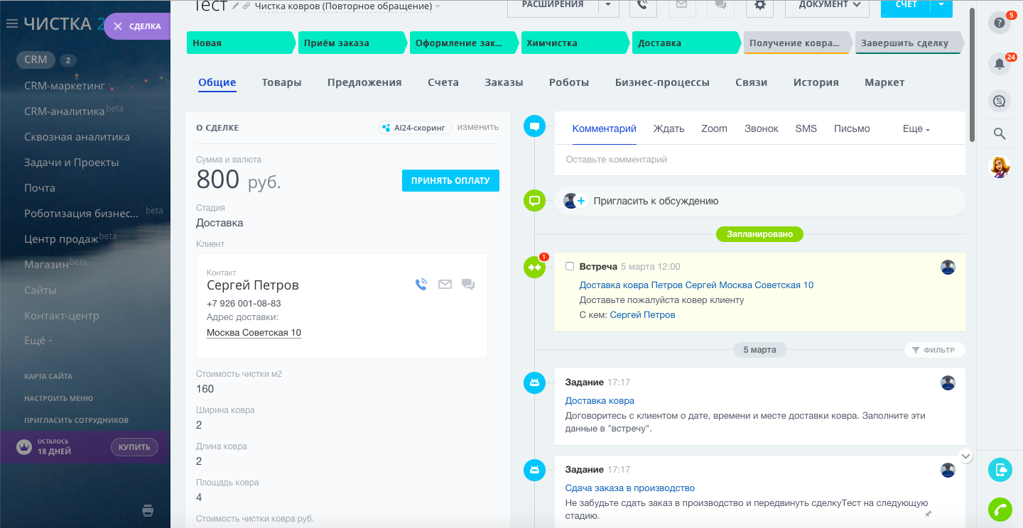1023x528 pixels.
Task: Select the SMS tab in the timeline editor
Action: point(806,128)
